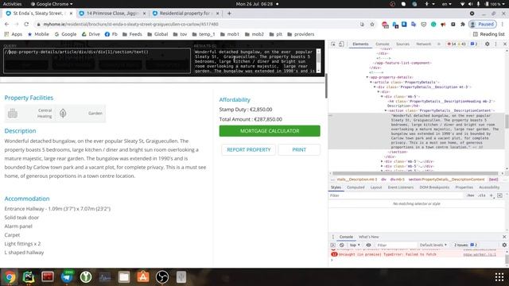509x286 pixels.
Task: Click the PRINT button
Action: coord(299,150)
